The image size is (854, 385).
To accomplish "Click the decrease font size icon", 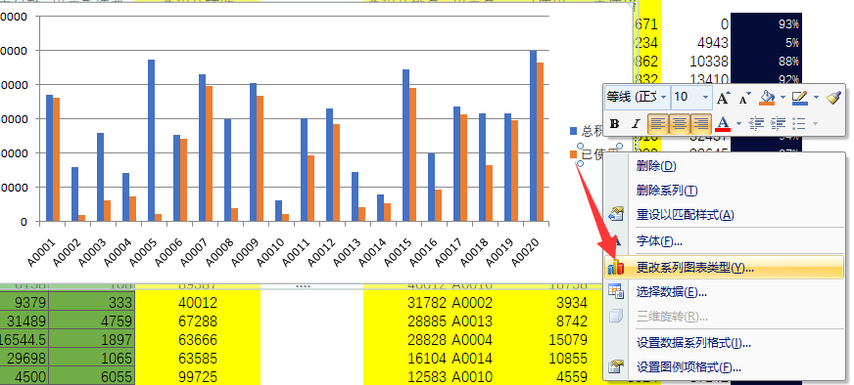I will pos(744,99).
